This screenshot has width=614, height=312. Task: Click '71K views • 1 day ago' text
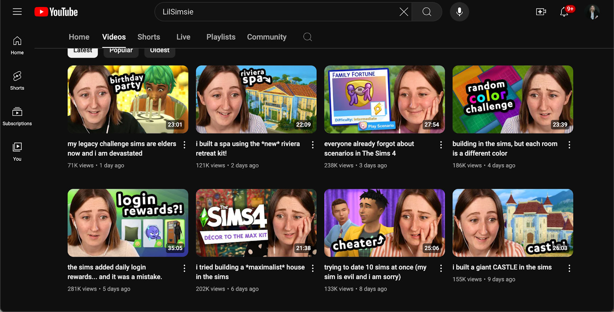pos(96,165)
